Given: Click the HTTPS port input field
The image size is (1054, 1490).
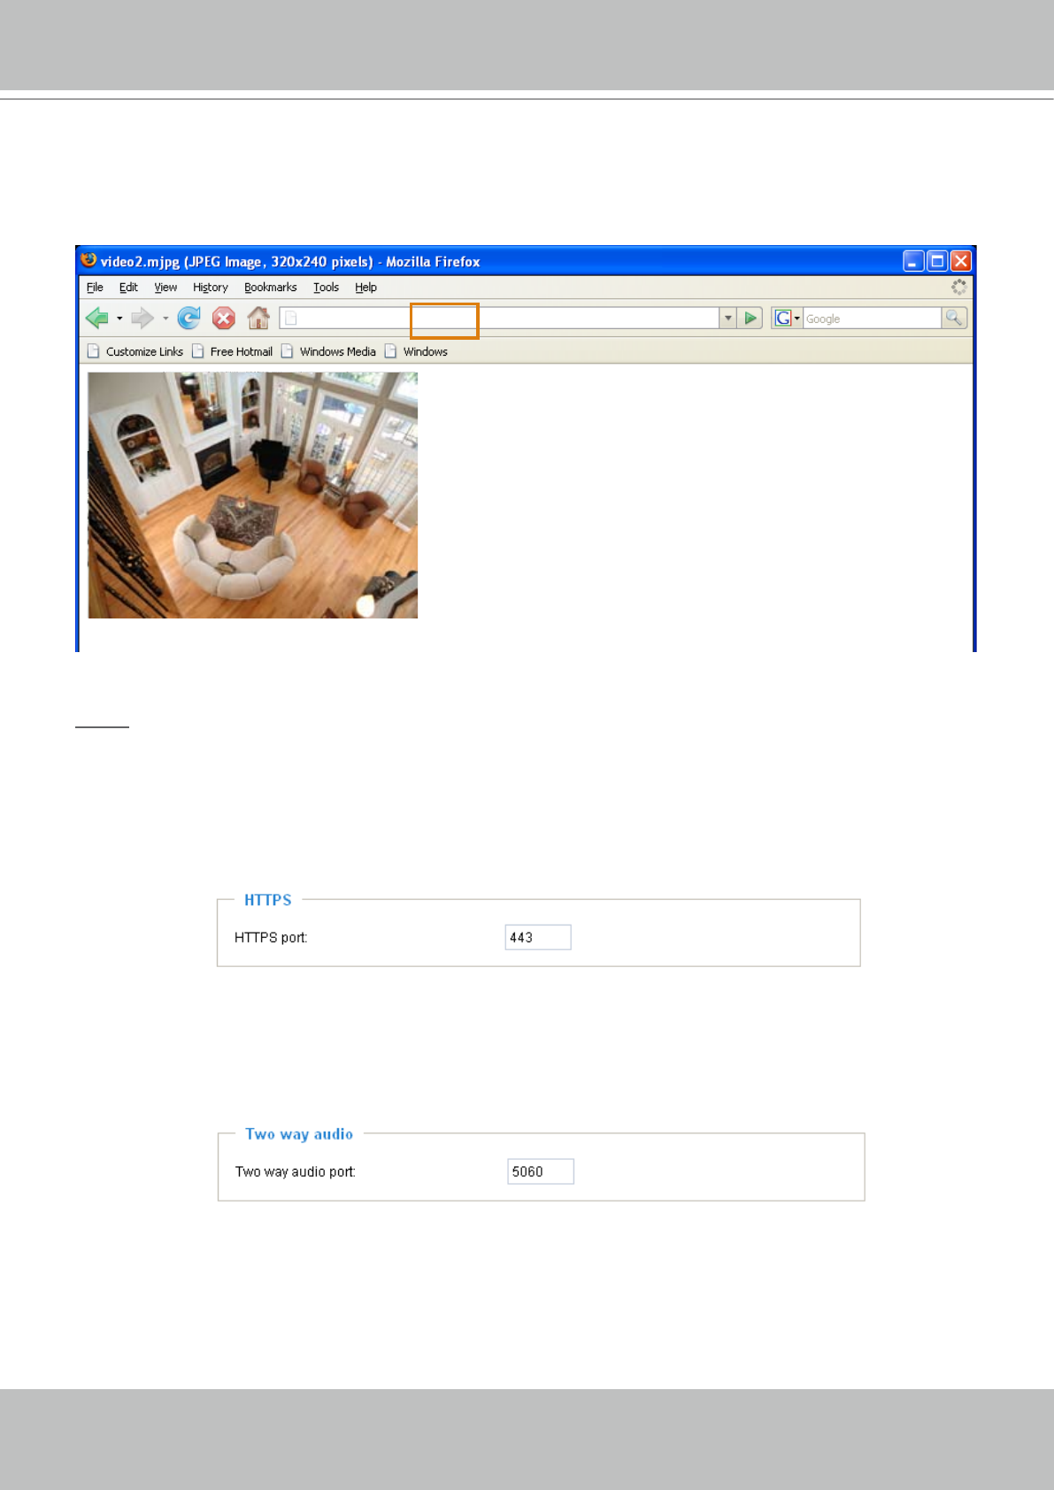Looking at the screenshot, I should click(x=538, y=937).
